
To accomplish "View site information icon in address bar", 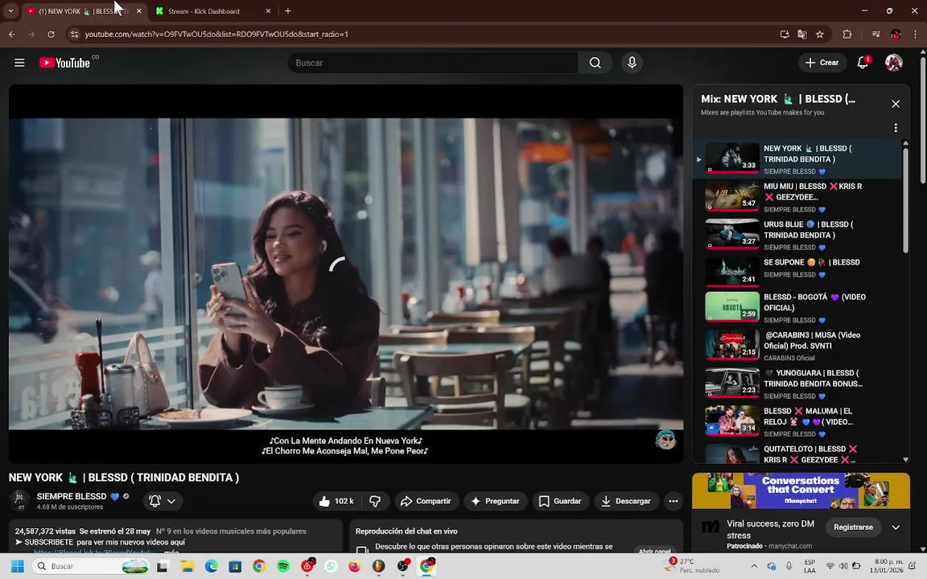I will pos(75,35).
